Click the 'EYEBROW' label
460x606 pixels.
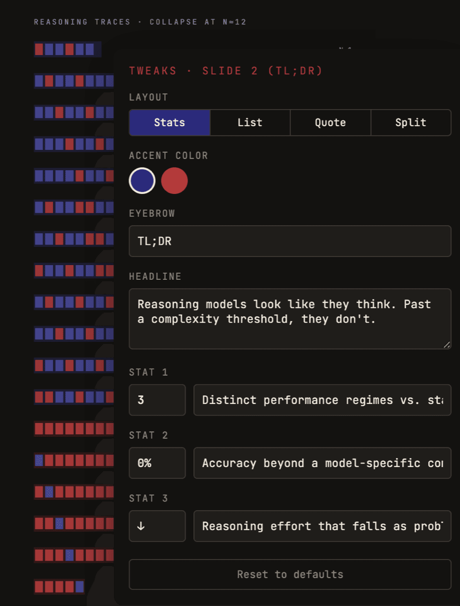(152, 214)
